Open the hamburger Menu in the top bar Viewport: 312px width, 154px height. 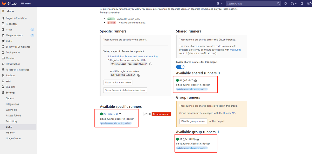click(x=25, y=4)
